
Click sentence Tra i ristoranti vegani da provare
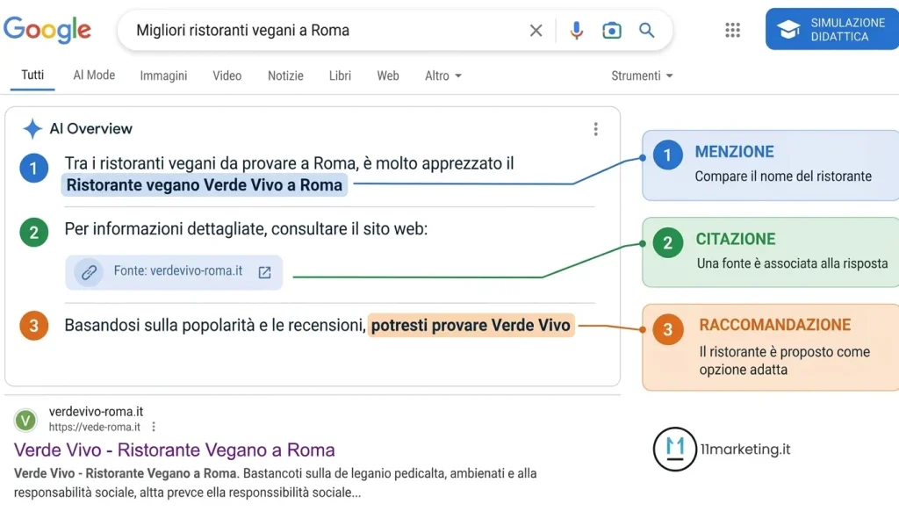[289, 163]
